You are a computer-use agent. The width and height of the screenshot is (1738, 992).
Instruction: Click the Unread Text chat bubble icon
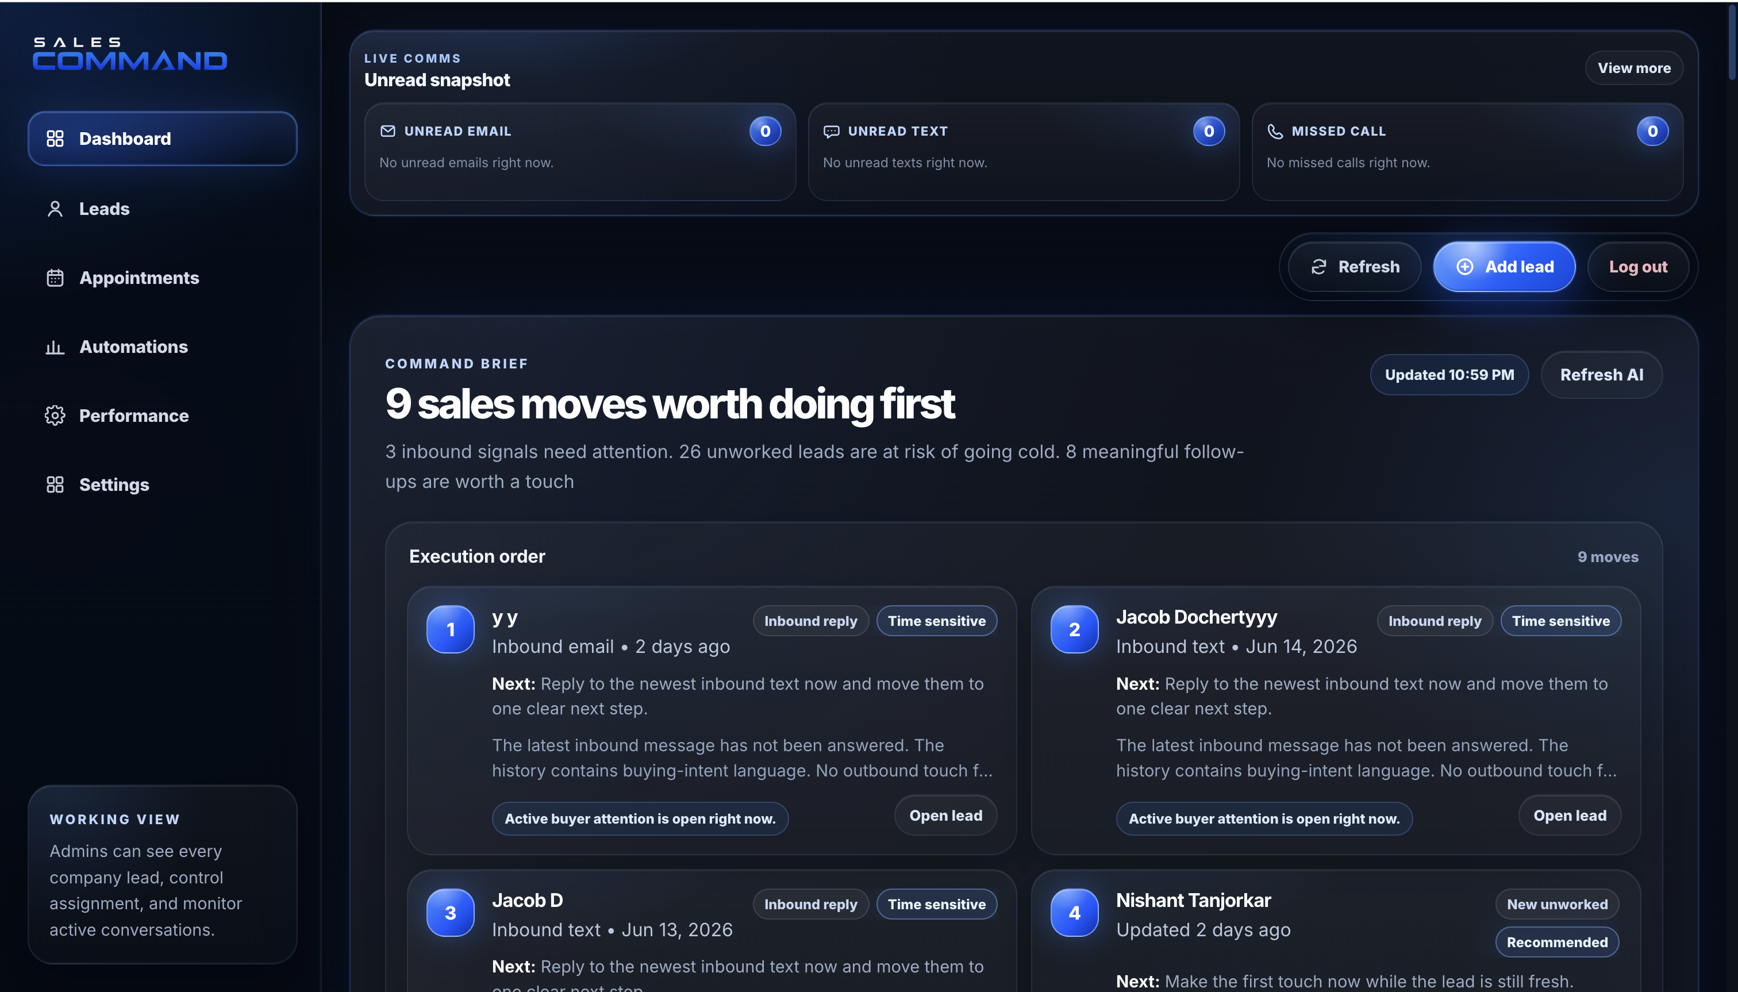[831, 131]
